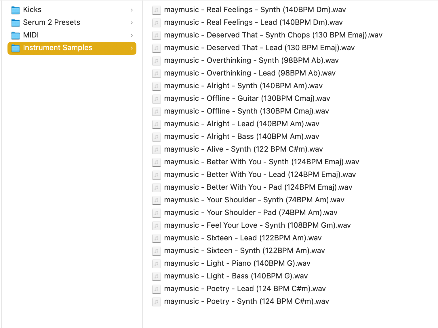Select Your Shoulder Synth 74BPM file

pos(254,200)
